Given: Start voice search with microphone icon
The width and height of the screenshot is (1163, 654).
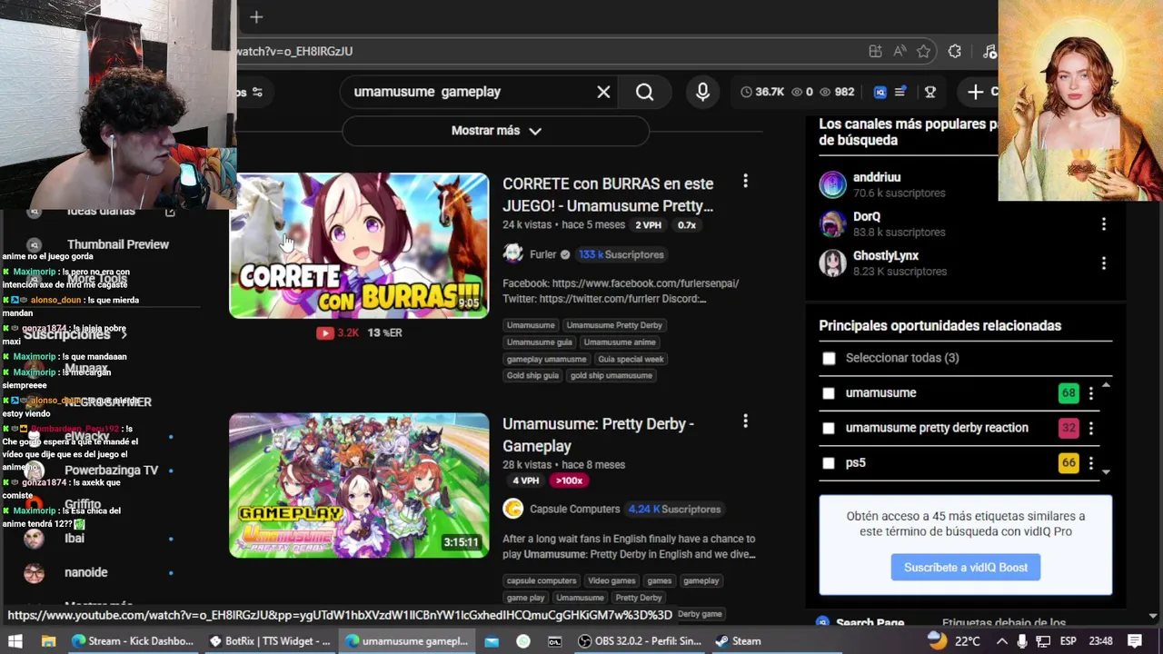Looking at the screenshot, I should pos(702,92).
